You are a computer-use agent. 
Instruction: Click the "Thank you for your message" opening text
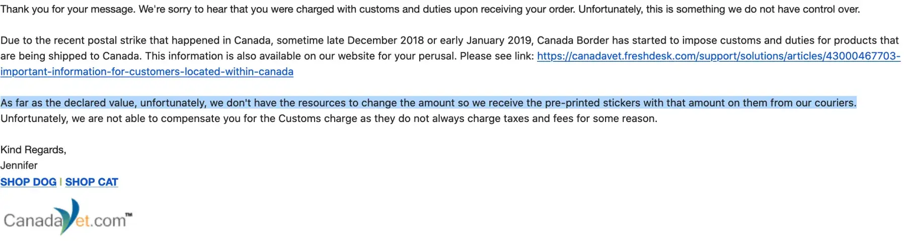67,9
